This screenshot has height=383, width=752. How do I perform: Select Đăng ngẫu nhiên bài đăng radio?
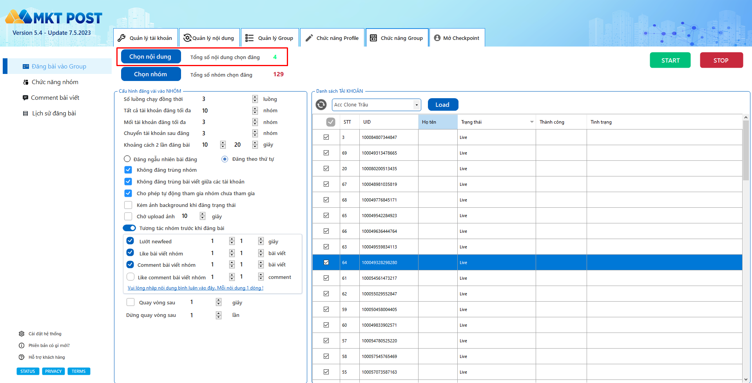tap(127, 159)
